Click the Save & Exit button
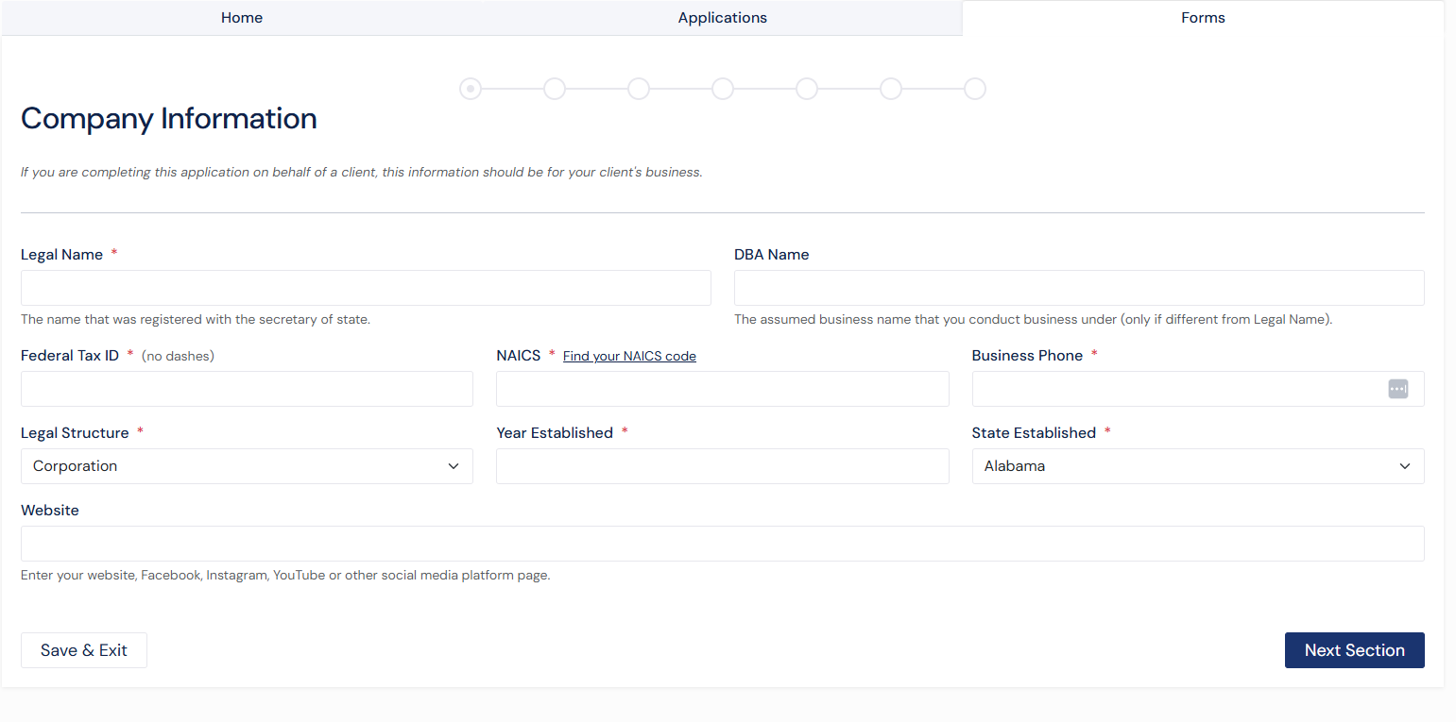 pyautogui.click(x=84, y=650)
